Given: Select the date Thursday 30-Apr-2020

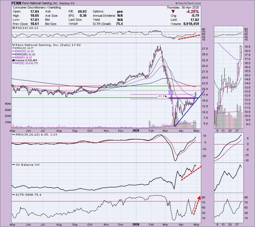Looking at the screenshot, I should point(183,7).
